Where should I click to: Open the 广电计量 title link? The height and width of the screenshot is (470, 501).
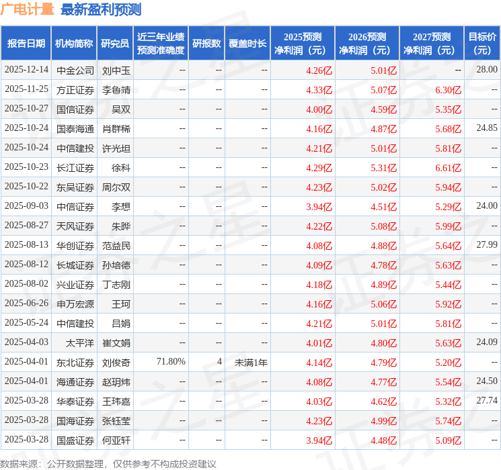pos(27,9)
